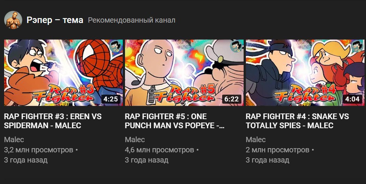The height and width of the screenshot is (184, 366).
Task: Click the 4,6 млн просмотров view count
Action: [159, 150]
